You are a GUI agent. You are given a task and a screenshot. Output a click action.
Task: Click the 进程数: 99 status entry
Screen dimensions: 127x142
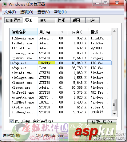pos(11,136)
